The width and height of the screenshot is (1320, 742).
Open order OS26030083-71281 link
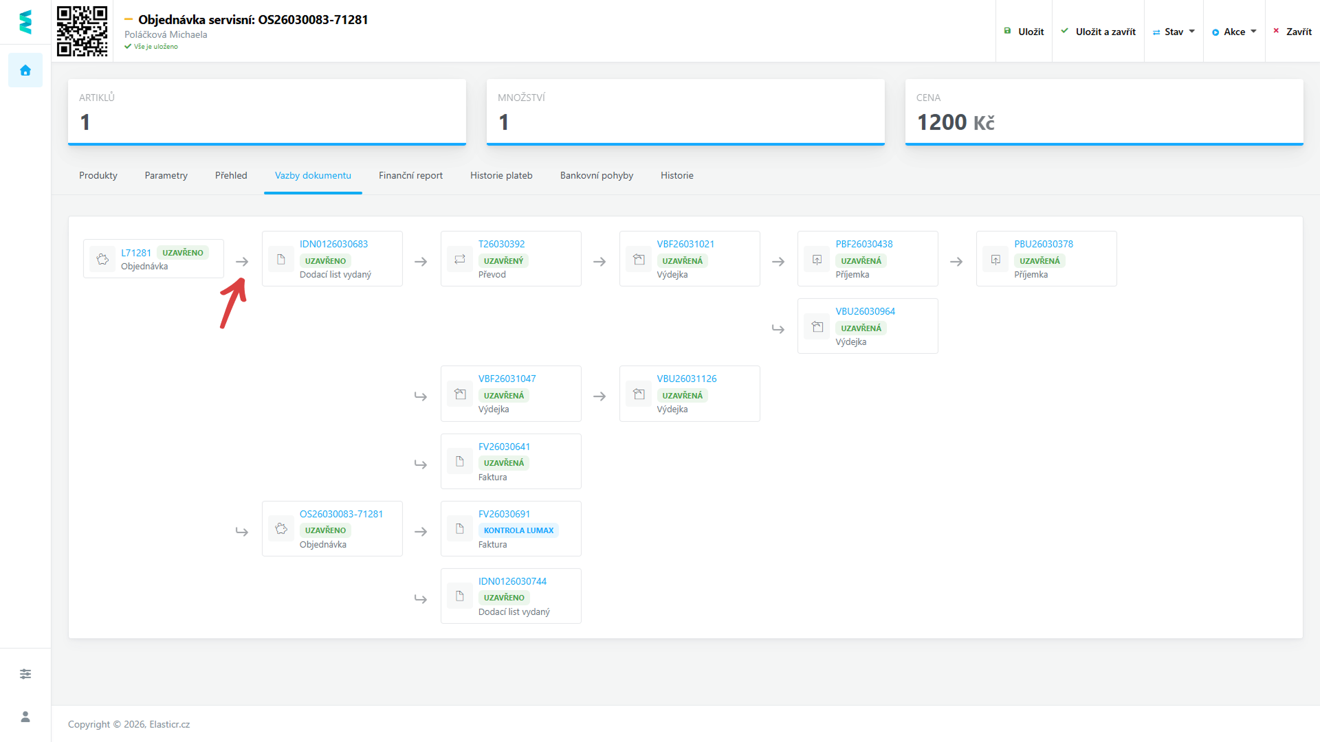click(x=341, y=514)
